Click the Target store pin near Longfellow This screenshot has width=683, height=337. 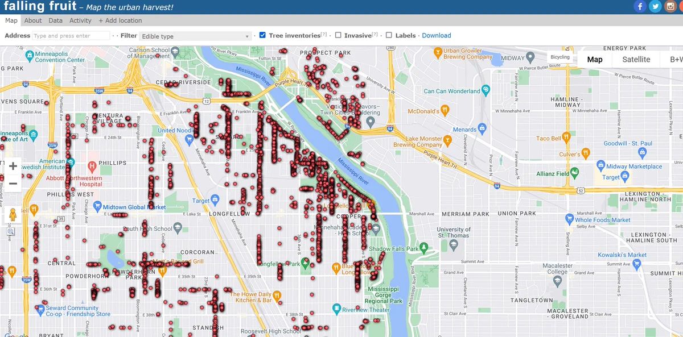pos(215,200)
